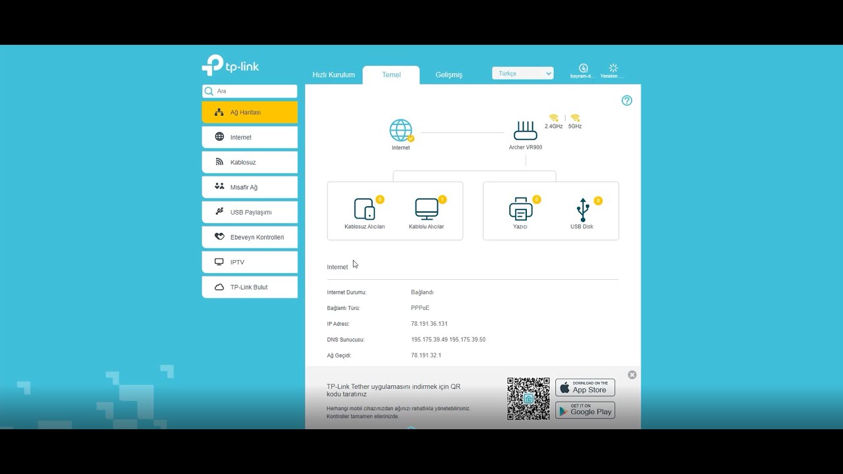Image resolution: width=843 pixels, height=474 pixels.
Task: Click the IP address 78.191.36.131
Action: [429, 324]
